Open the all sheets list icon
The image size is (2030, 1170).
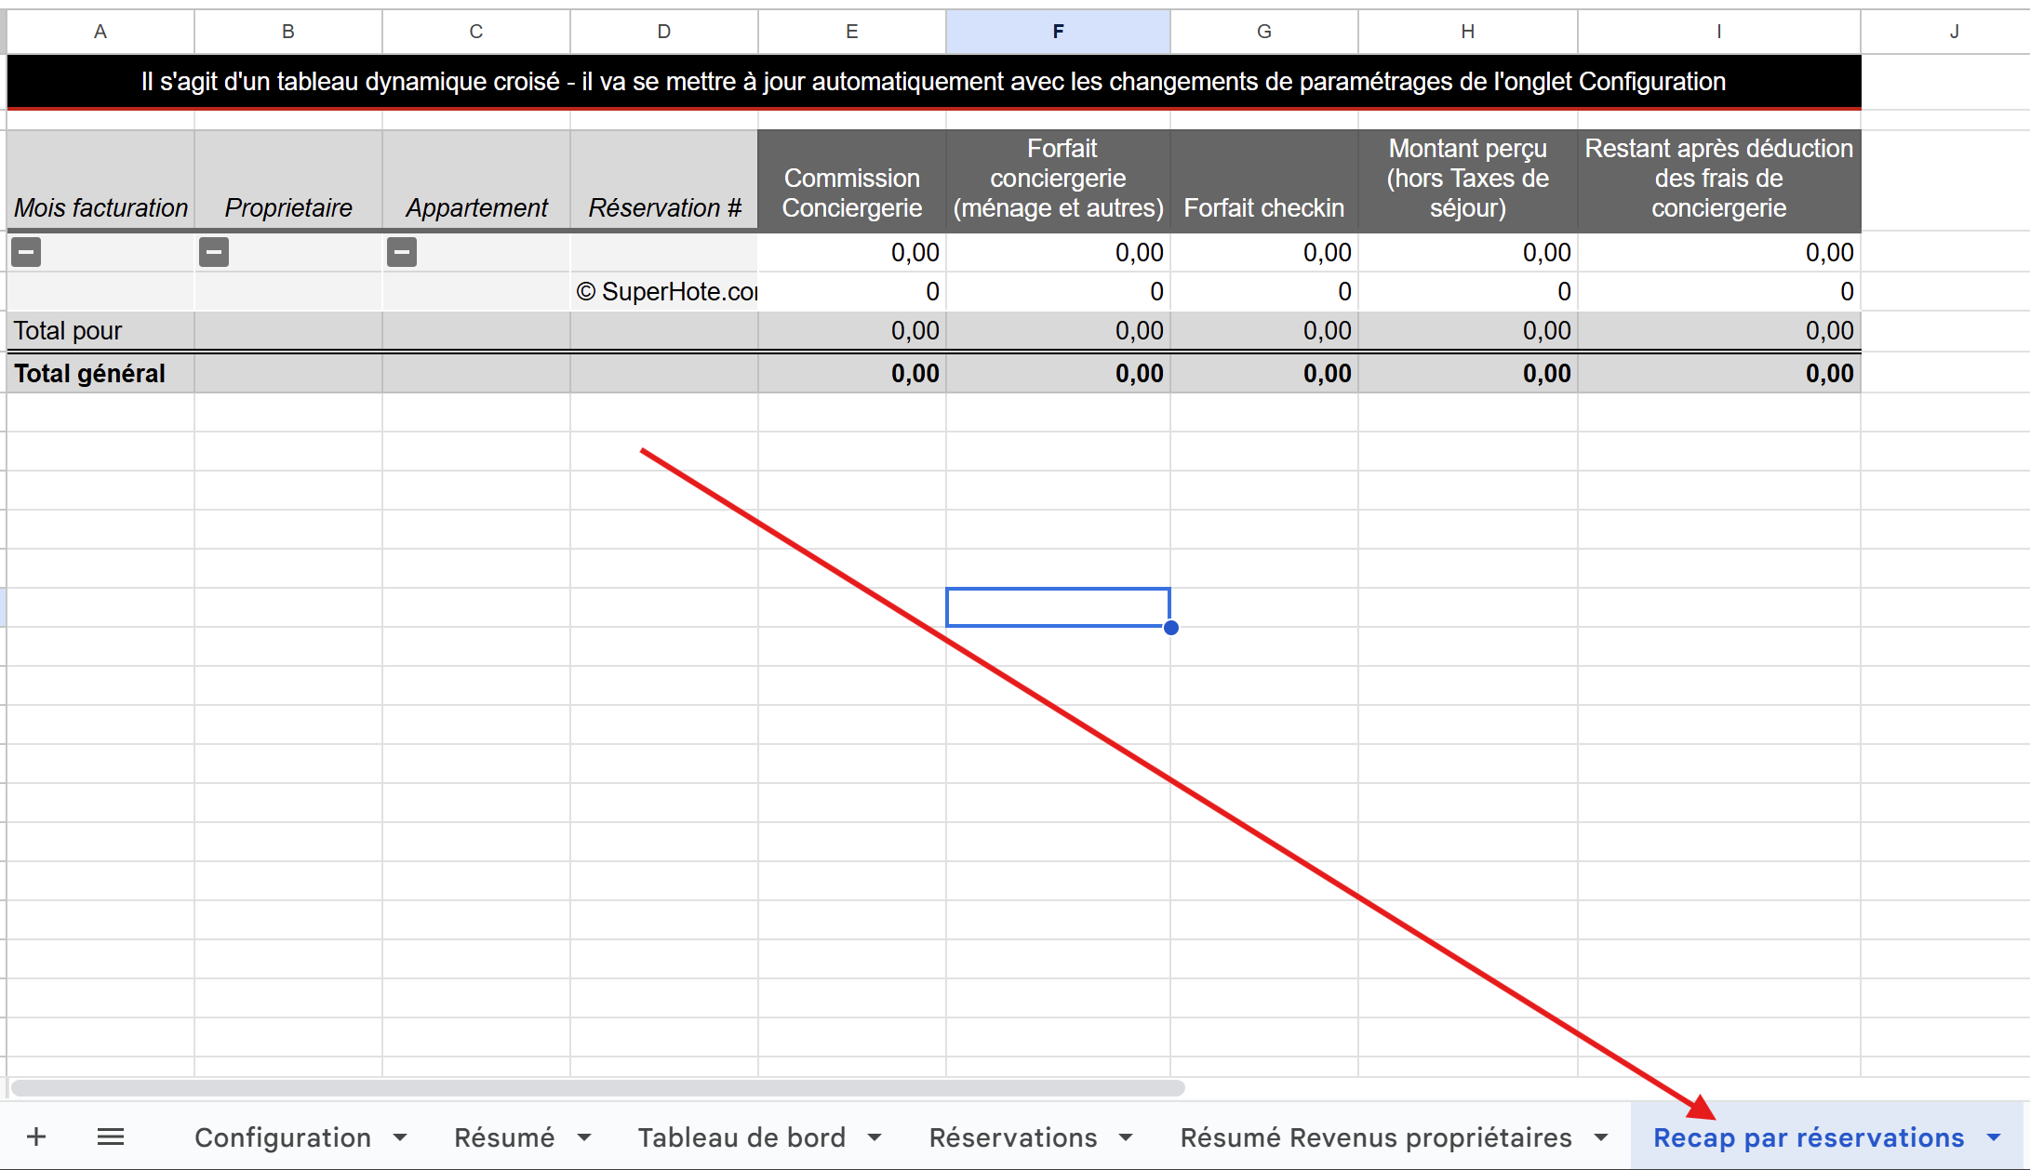point(111,1137)
